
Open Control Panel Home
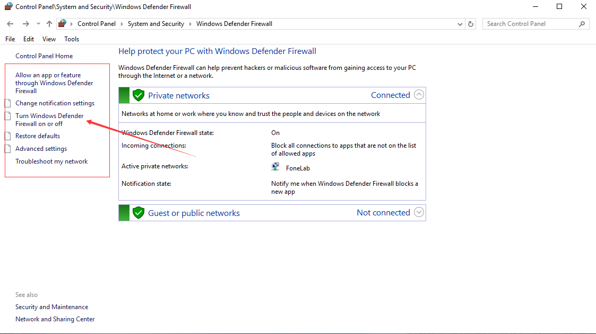tap(44, 56)
